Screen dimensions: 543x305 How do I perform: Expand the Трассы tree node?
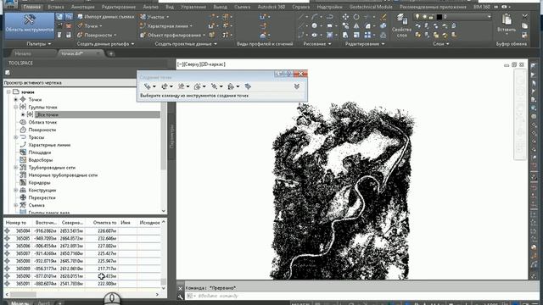coord(16,137)
